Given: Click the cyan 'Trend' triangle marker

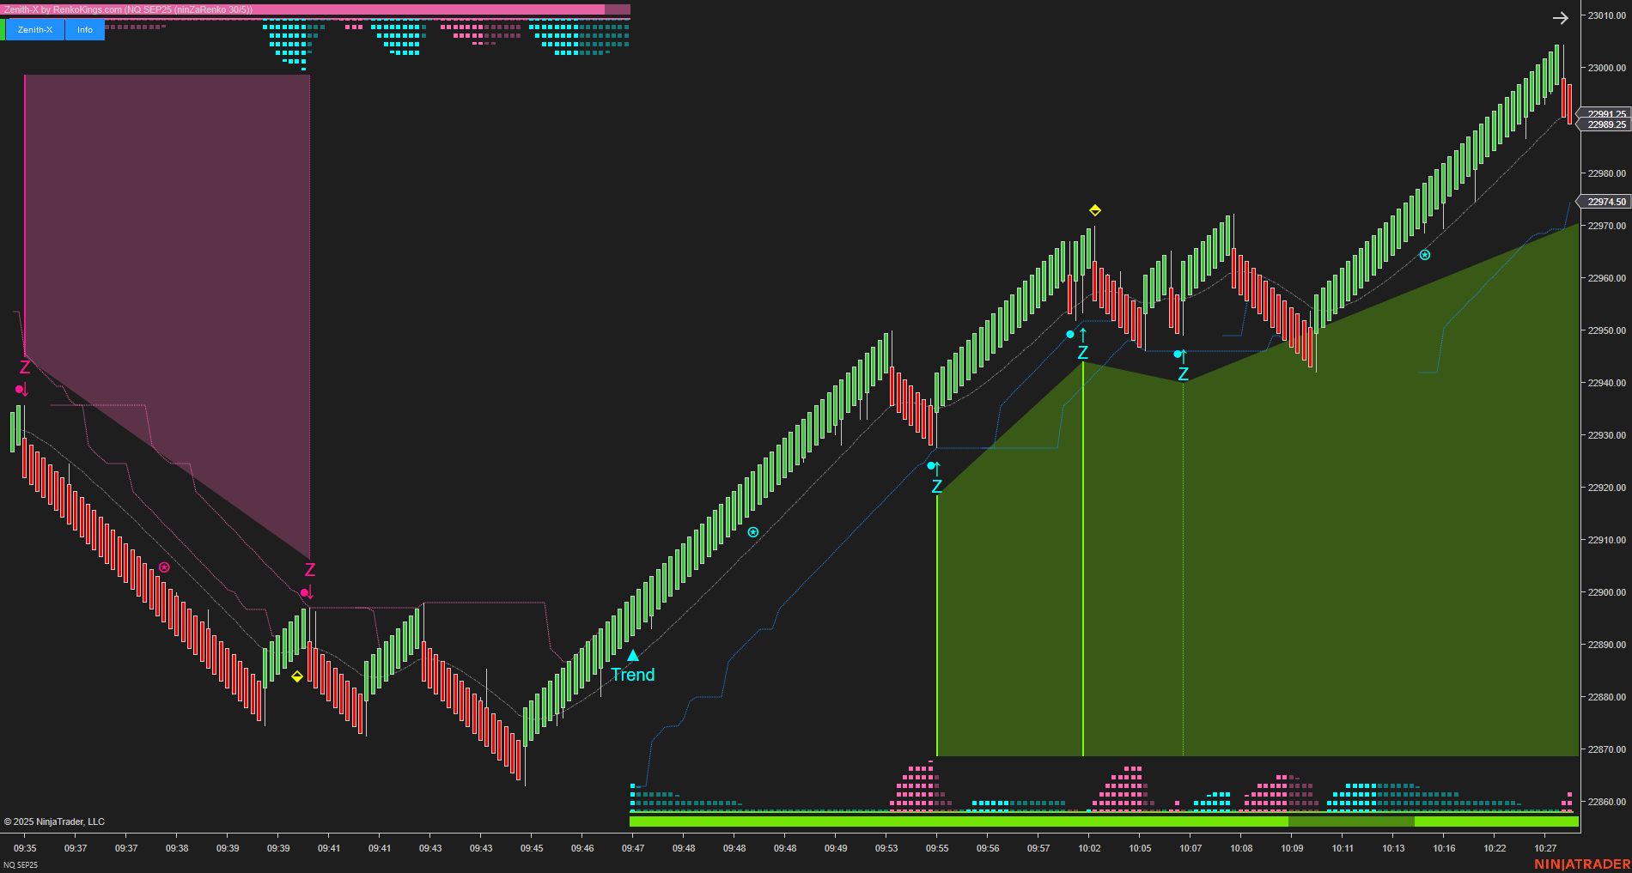Looking at the screenshot, I should pos(633,656).
